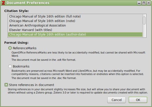Click the ReferenceMarks label text
The height and width of the screenshot is (107, 152).
[25, 48]
